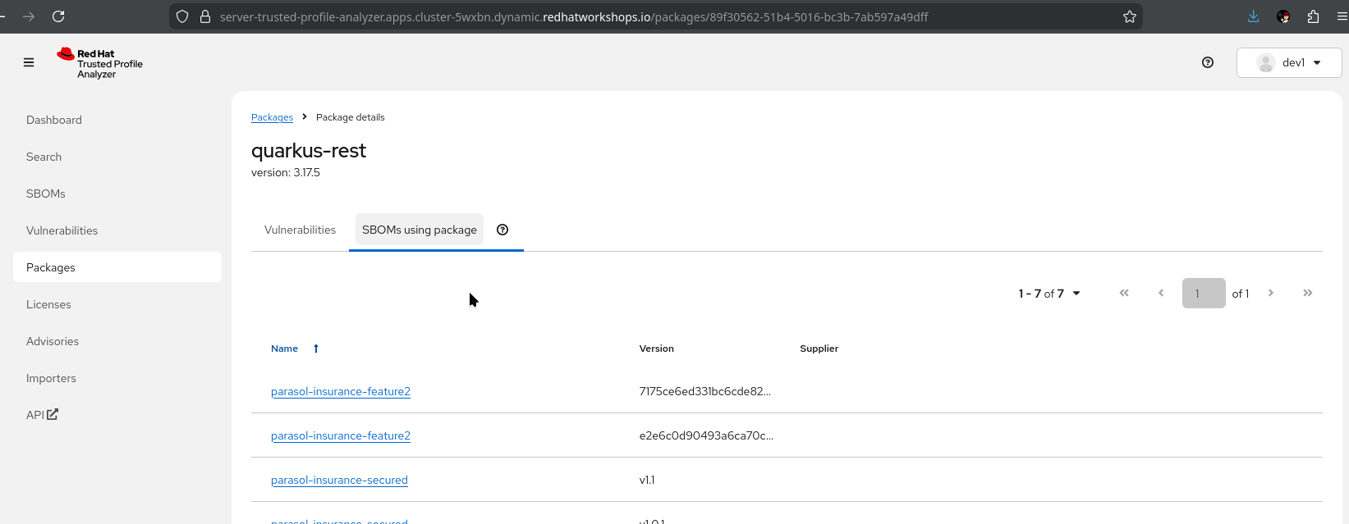This screenshot has width=1349, height=524.
Task: Select the SBOMs using package tab
Action: tap(419, 230)
